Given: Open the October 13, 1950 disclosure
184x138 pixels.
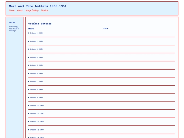Looking at the screenshot, I should tap(36, 130).
